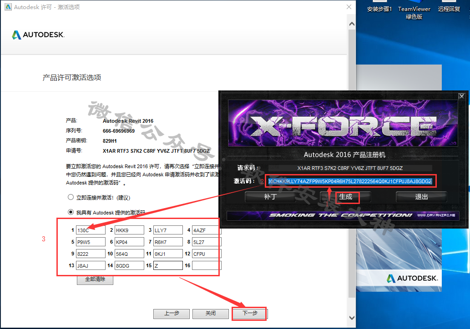Click the 安装步骤1 desktop shortcut label
The height and width of the screenshot is (329, 470).
pyautogui.click(x=379, y=9)
